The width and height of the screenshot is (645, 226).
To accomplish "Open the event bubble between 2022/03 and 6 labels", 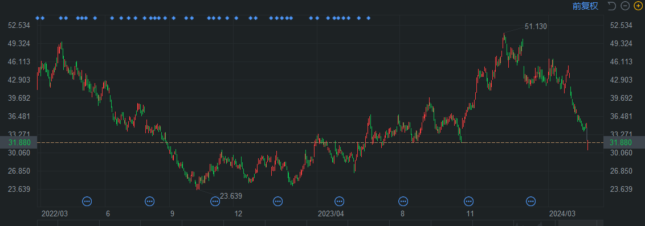I will (x=87, y=202).
